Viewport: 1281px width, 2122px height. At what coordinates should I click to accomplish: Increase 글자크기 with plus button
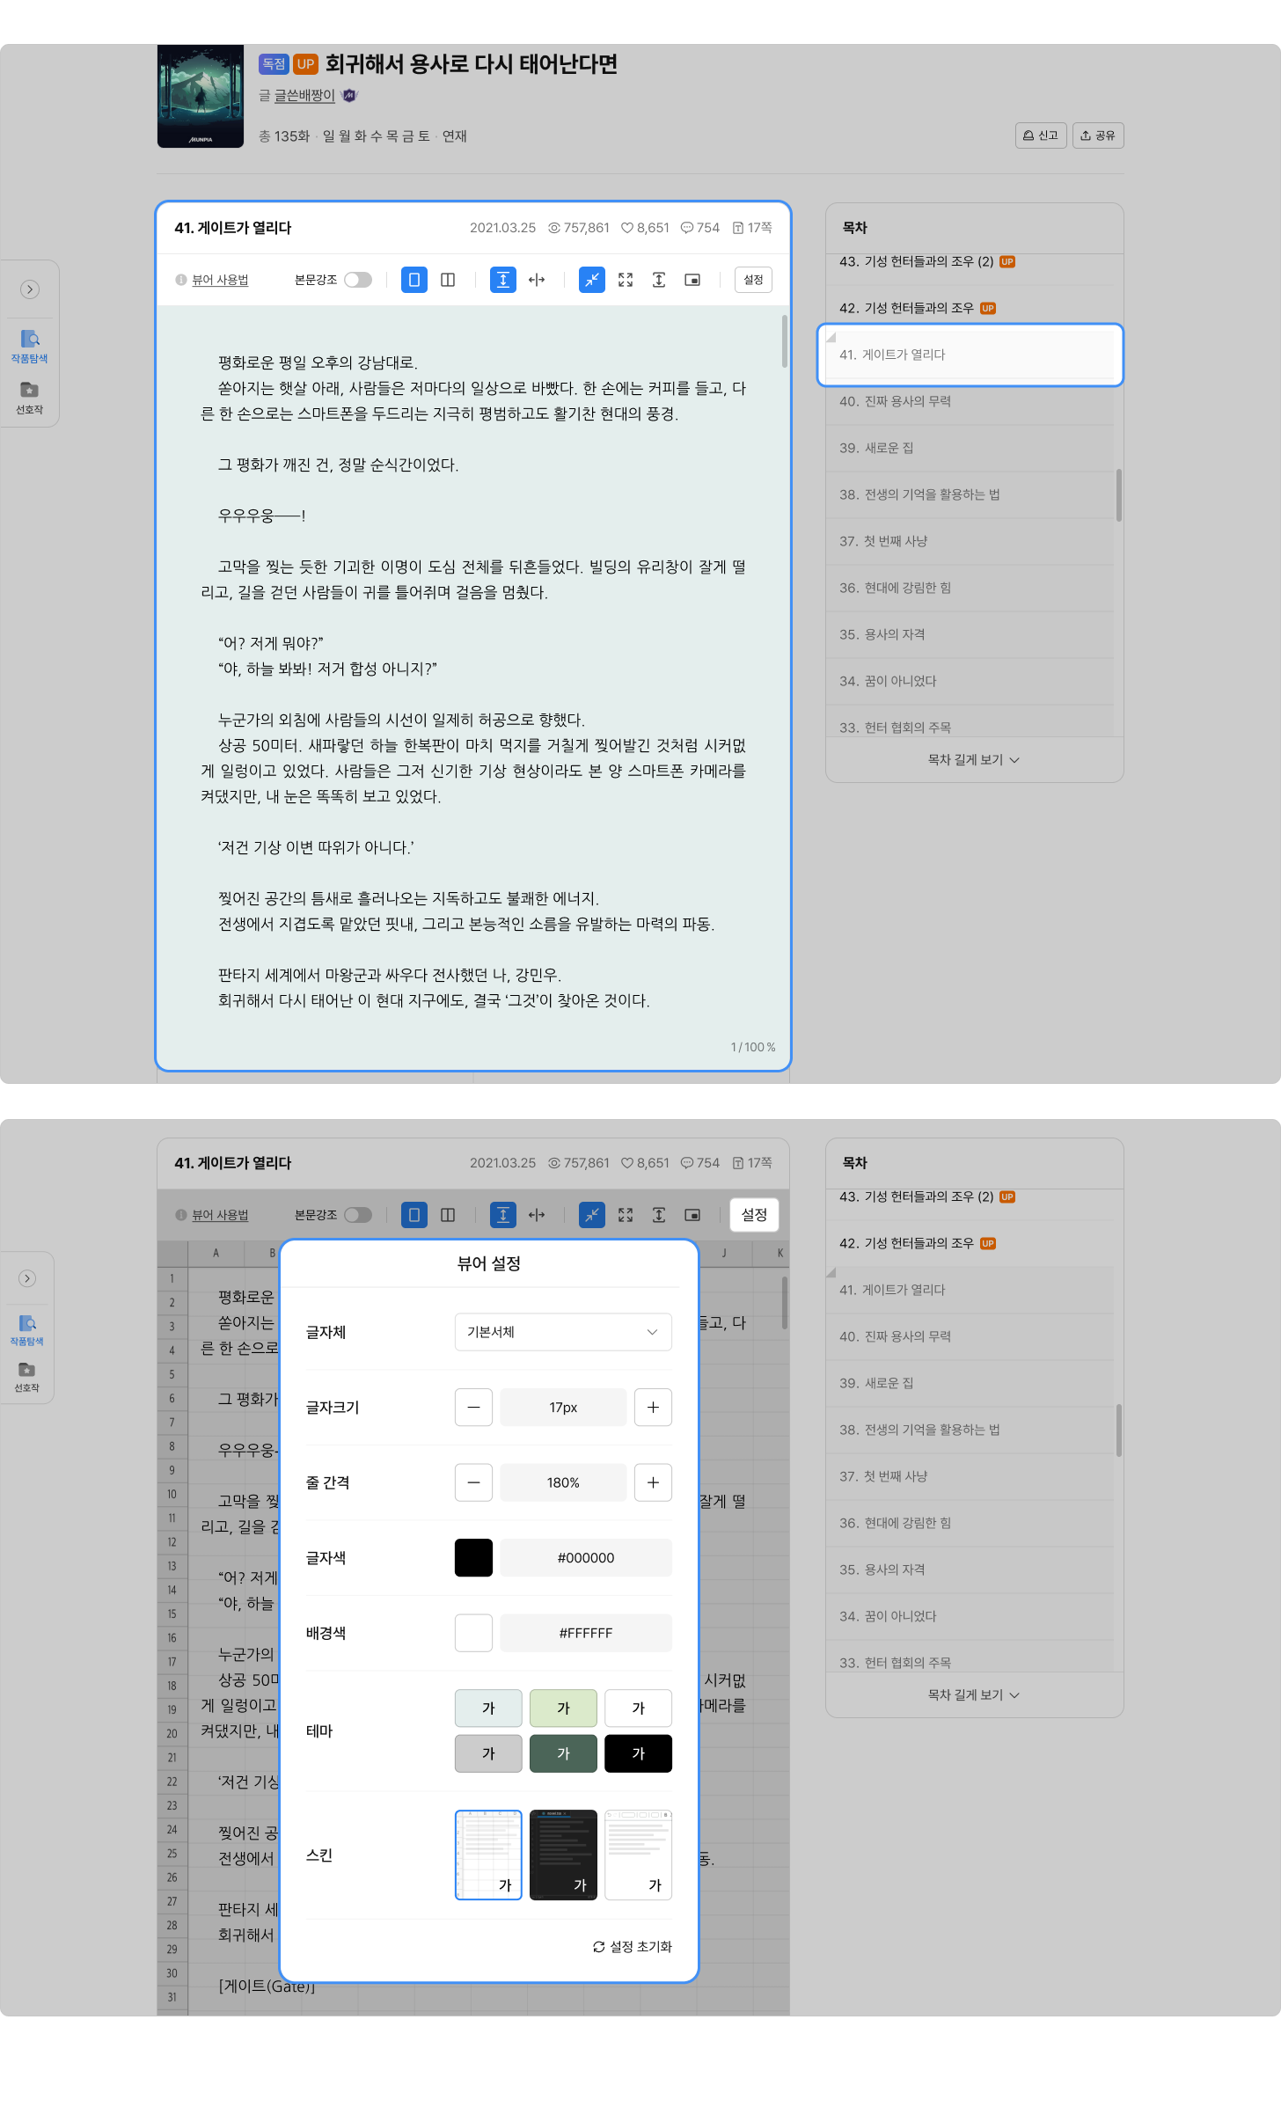[653, 1408]
